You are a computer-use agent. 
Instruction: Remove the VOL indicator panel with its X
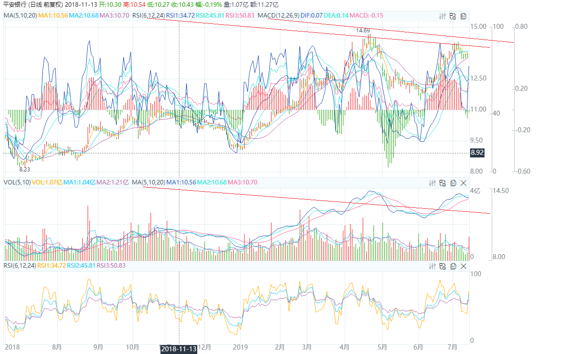[463, 182]
